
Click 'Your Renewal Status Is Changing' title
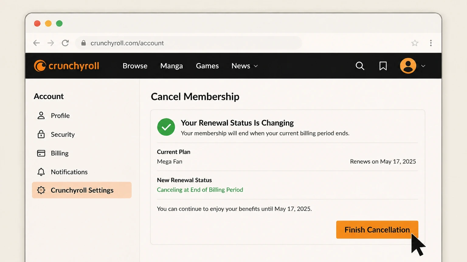pyautogui.click(x=237, y=123)
